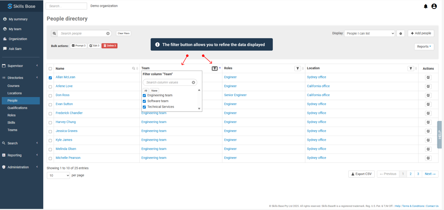Uncheck the Allan McLean row checkbox

50,78
